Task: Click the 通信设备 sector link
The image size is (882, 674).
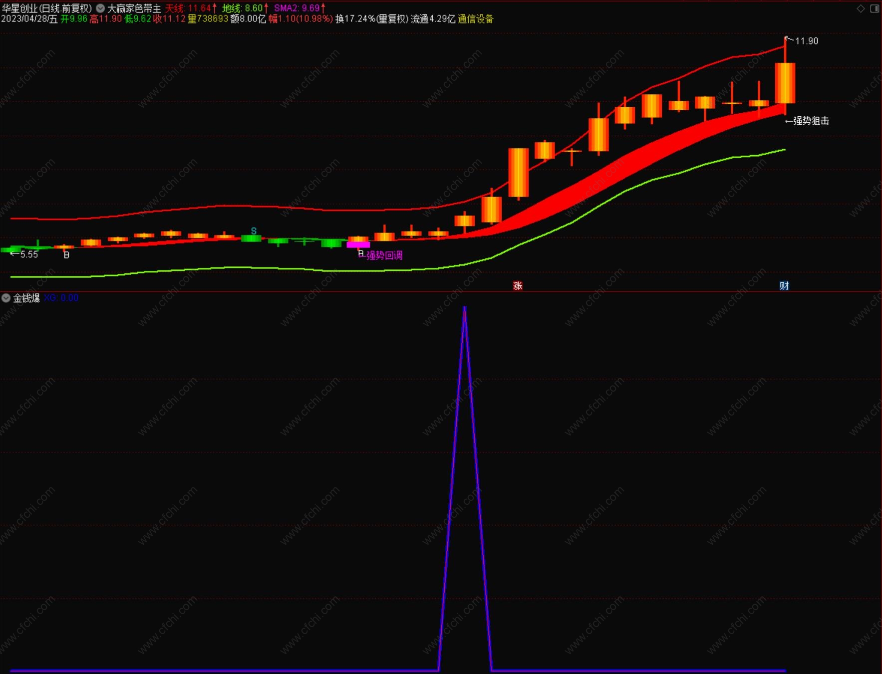Action: point(476,19)
